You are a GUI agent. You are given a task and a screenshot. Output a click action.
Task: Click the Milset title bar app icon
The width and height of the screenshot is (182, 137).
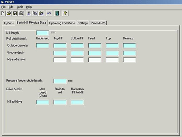point(2,2)
